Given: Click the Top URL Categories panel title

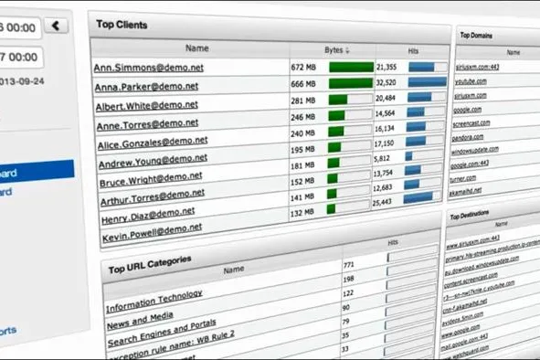Looking at the screenshot, I should pyautogui.click(x=150, y=264).
